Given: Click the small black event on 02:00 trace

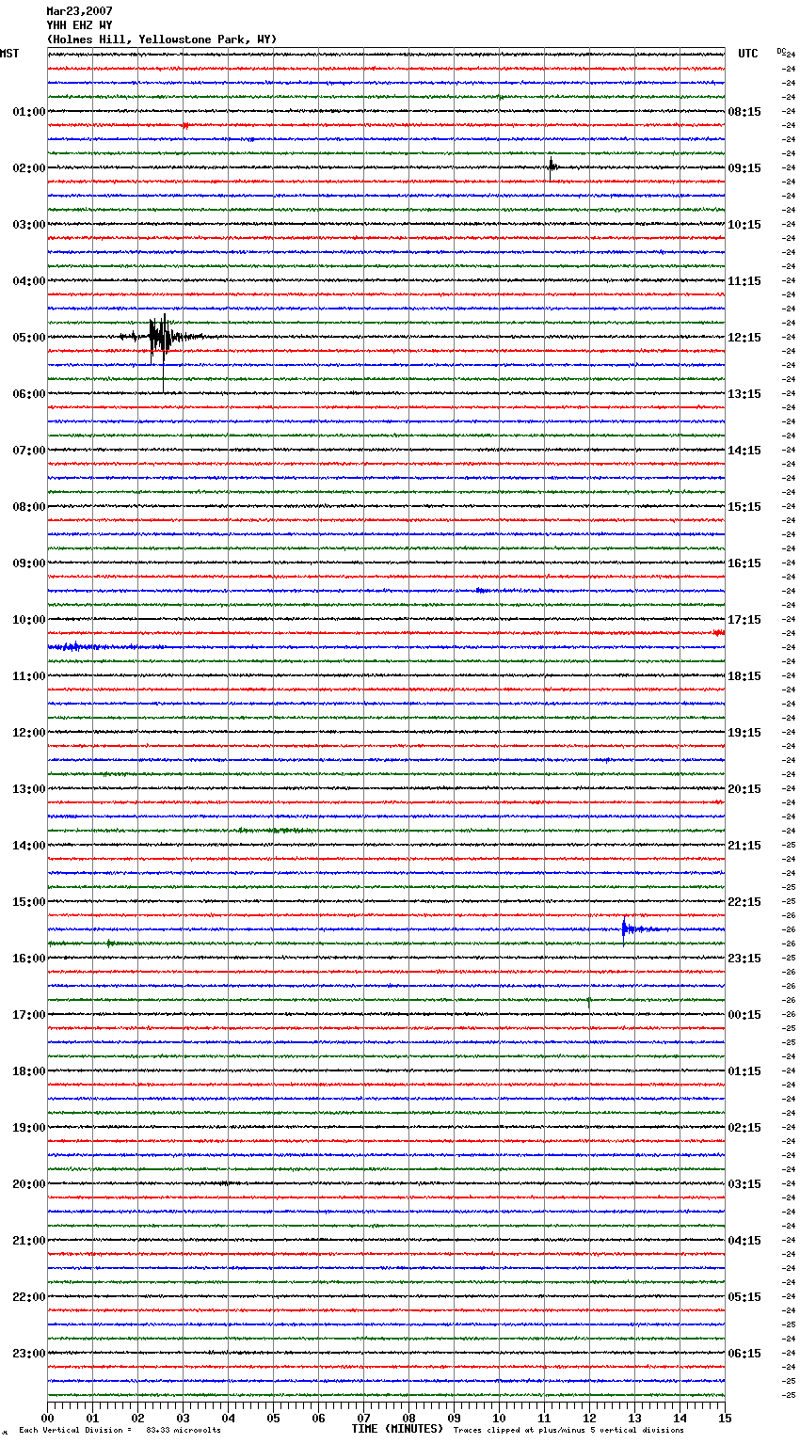Looking at the screenshot, I should pyautogui.click(x=552, y=166).
